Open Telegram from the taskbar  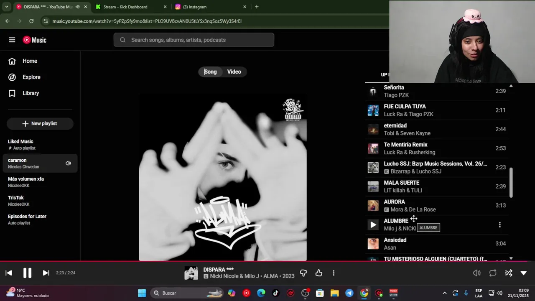(349, 293)
